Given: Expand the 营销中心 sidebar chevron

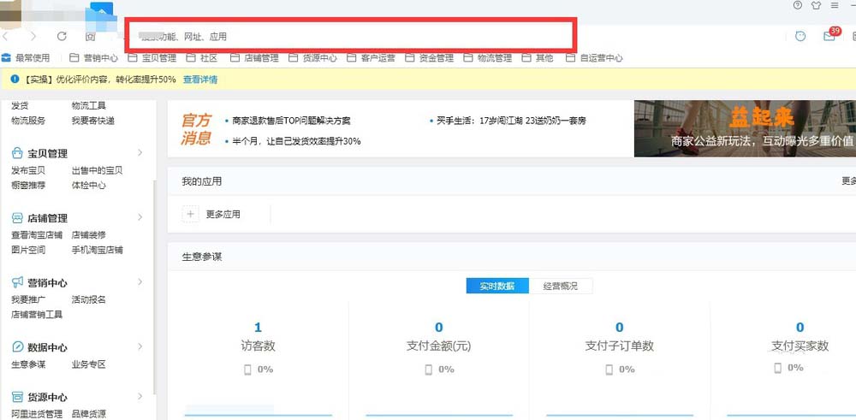Looking at the screenshot, I should (140, 282).
